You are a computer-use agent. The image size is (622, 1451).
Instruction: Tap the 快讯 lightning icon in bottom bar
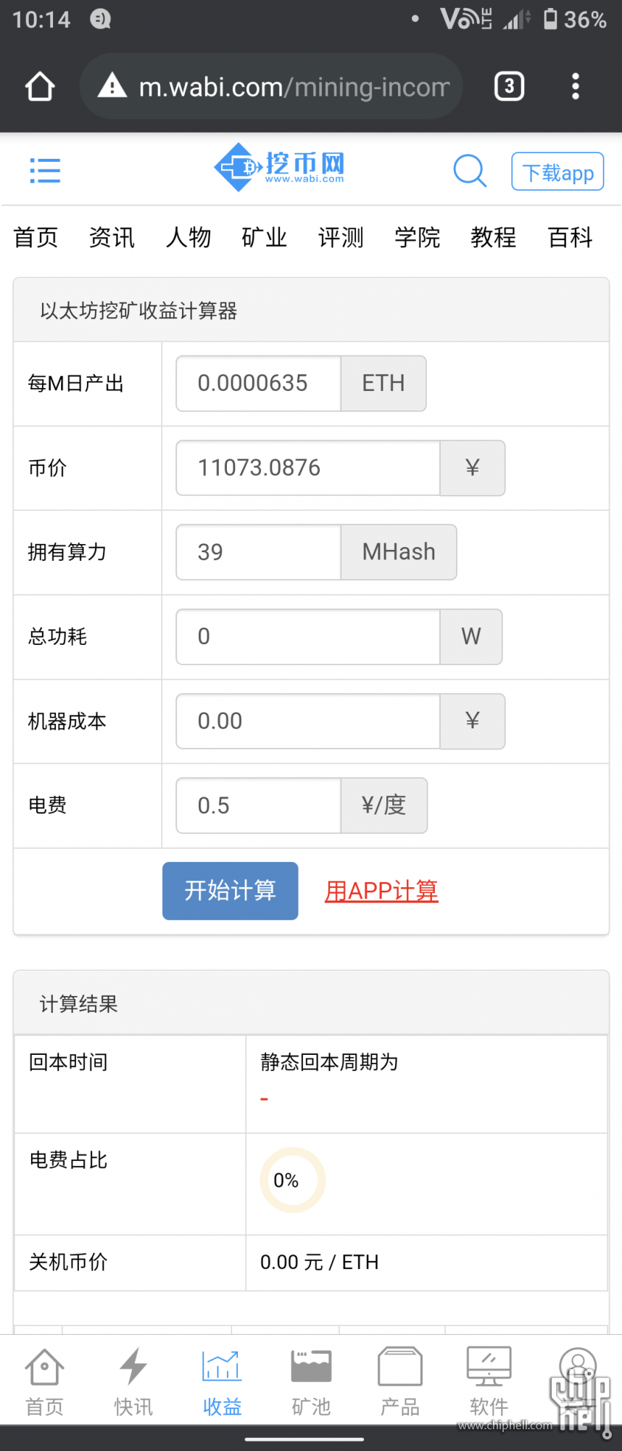(x=133, y=1367)
